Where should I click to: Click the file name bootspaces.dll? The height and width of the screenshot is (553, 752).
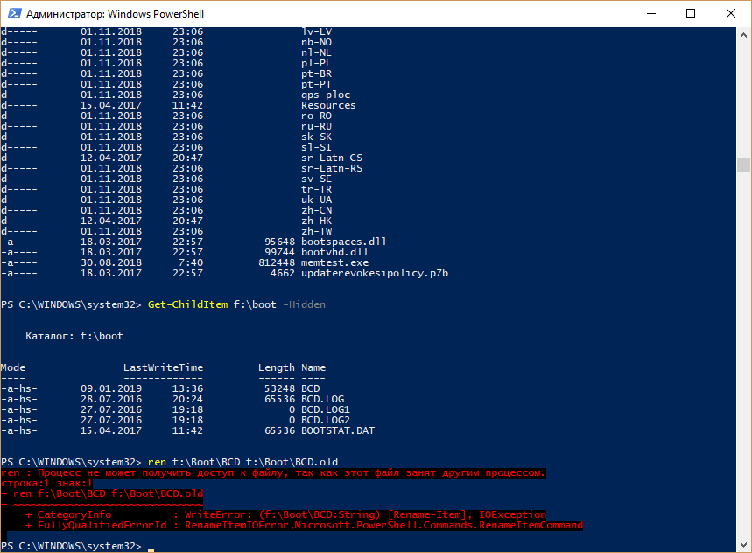coord(343,241)
